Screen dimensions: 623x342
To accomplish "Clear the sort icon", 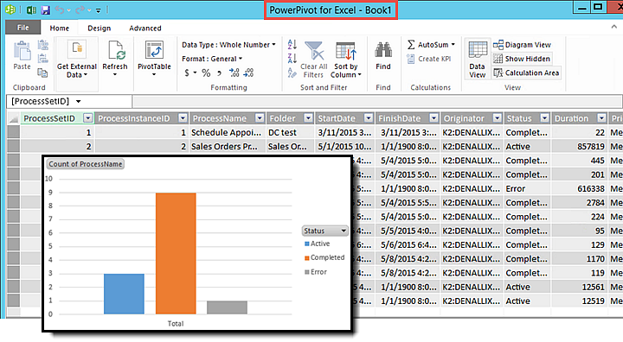I will tap(292, 73).
